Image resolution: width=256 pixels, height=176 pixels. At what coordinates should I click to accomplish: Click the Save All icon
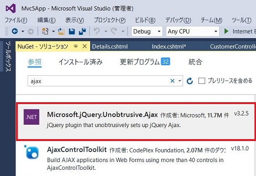point(82,31)
